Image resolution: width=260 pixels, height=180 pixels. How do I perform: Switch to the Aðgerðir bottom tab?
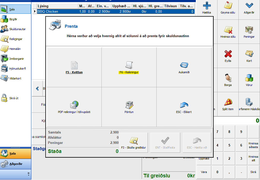pyautogui.click(x=16, y=164)
